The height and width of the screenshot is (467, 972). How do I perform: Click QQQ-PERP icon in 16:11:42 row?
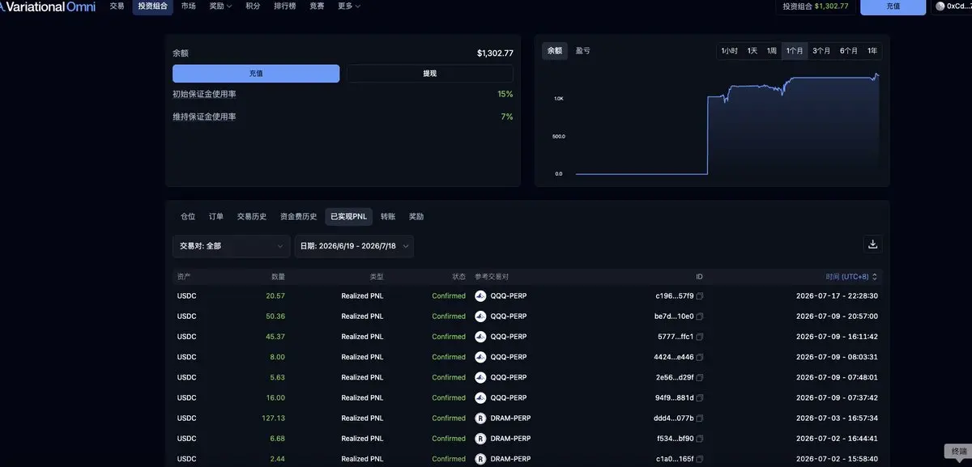coord(480,337)
